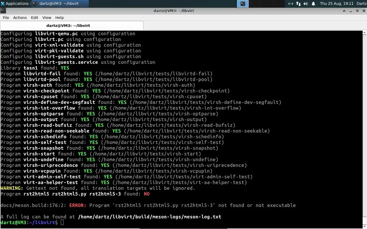Screen dimensions: 367x229
Task: Click the meson-log.txt path
Action: click(x=149, y=217)
